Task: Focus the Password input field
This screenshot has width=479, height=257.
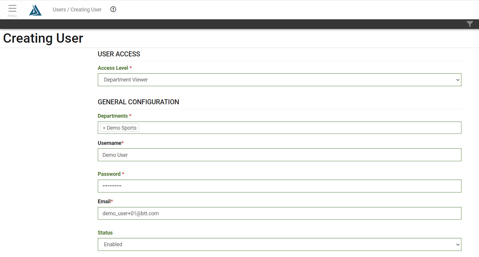Action: (x=279, y=186)
